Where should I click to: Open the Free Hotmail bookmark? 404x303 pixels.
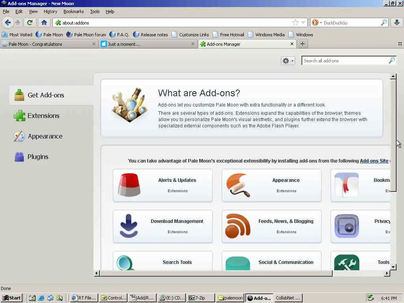point(228,35)
